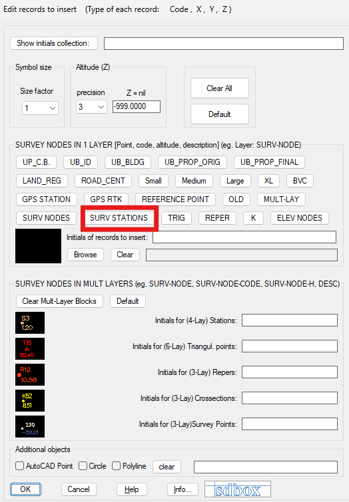Click the K52 crossection block preview thumbnail
The image size is (349, 502).
coord(30,400)
